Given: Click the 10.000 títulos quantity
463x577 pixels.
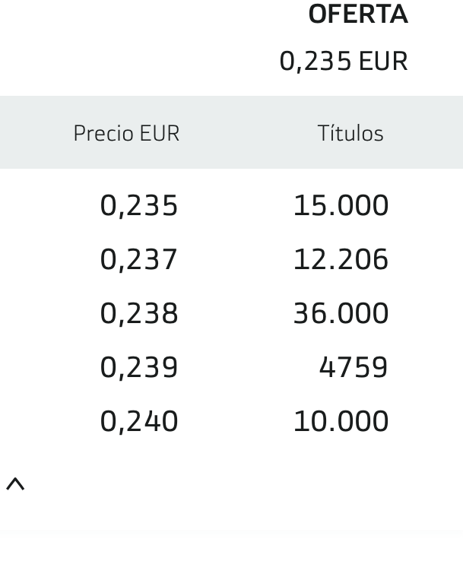Looking at the screenshot, I should point(341,422).
